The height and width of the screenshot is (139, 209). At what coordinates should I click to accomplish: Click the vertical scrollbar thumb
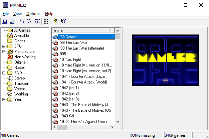click(x=118, y=36)
